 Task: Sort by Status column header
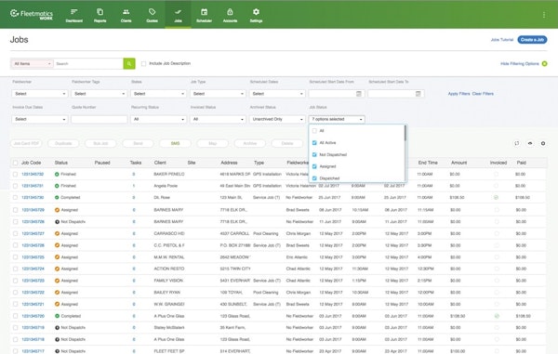coord(61,163)
